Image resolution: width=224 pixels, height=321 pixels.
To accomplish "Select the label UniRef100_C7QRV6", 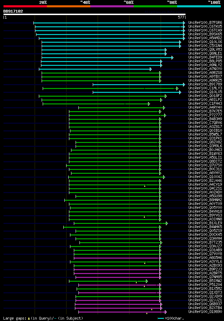I will tap(205, 123).
